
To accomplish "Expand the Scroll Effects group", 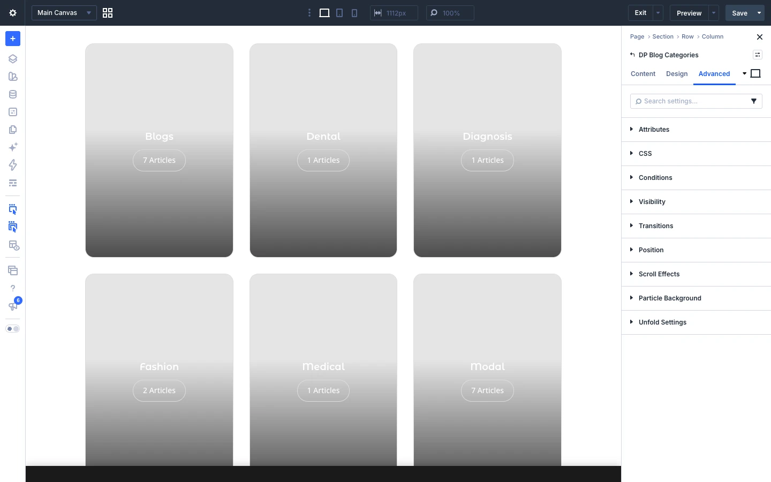I will point(696,274).
